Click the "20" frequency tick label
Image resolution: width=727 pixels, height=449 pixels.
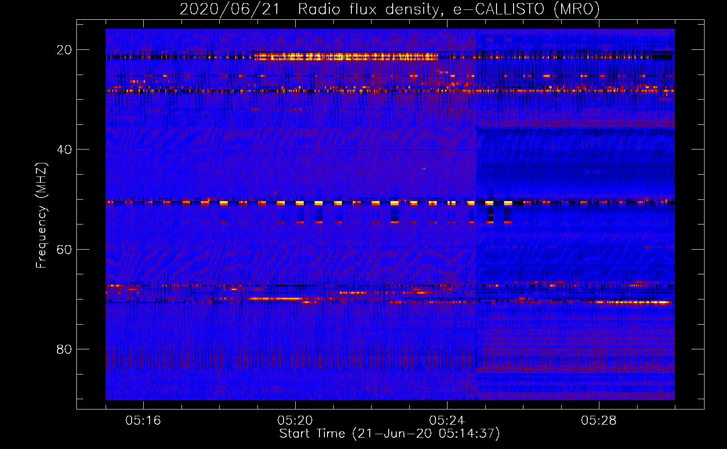(x=64, y=50)
